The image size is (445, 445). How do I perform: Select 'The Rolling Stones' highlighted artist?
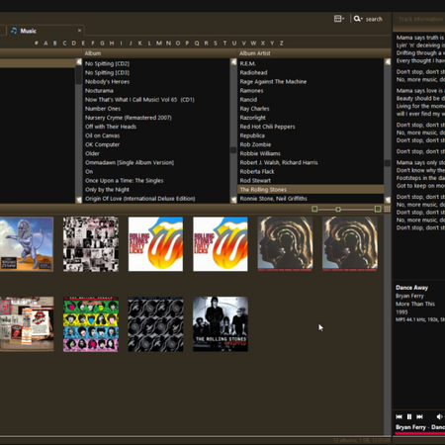311,190
